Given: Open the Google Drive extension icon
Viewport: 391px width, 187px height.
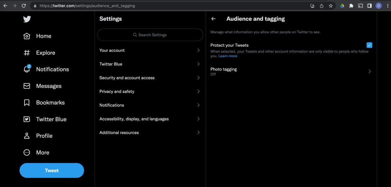Looking at the screenshot, I should pos(342,6).
